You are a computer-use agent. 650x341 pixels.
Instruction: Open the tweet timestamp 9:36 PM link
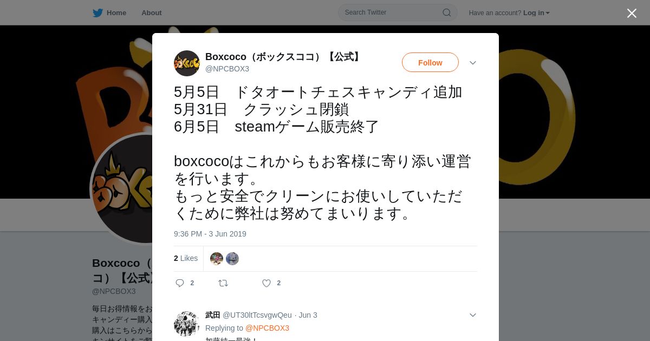[x=210, y=234]
